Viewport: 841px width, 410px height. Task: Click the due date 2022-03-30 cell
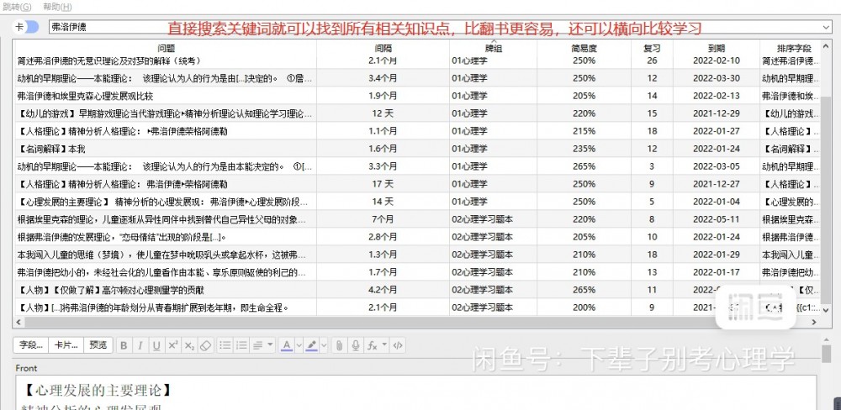(x=716, y=78)
